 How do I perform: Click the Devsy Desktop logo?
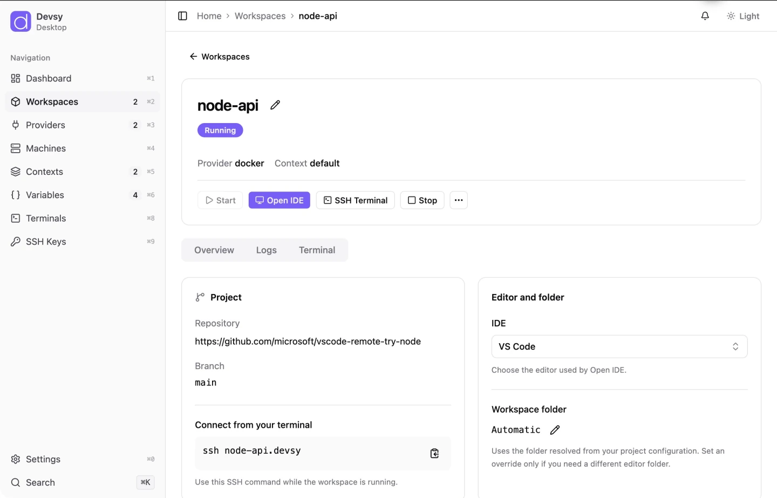(21, 22)
